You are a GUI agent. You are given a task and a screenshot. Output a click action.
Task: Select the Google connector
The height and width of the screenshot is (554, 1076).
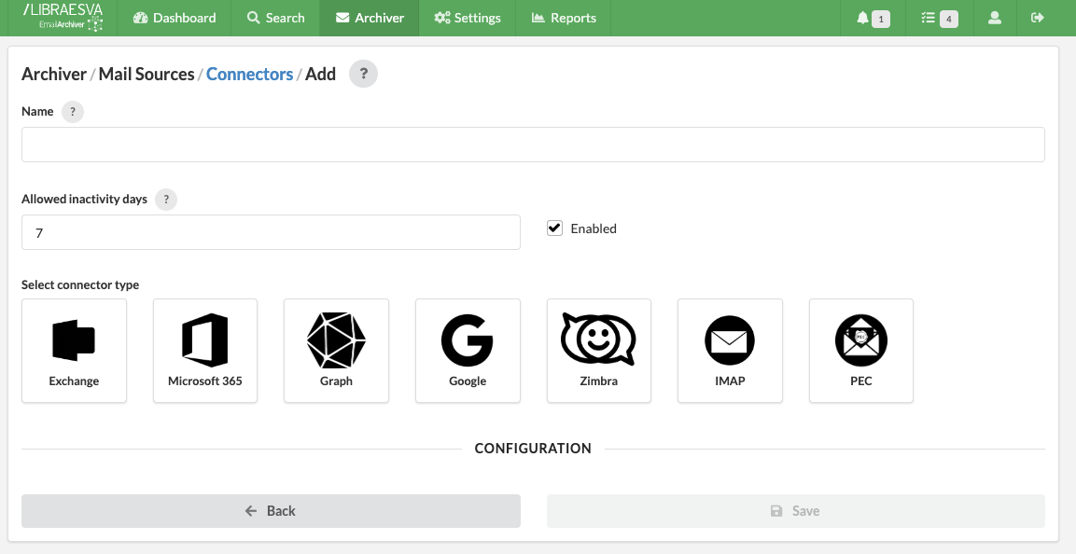pos(468,351)
